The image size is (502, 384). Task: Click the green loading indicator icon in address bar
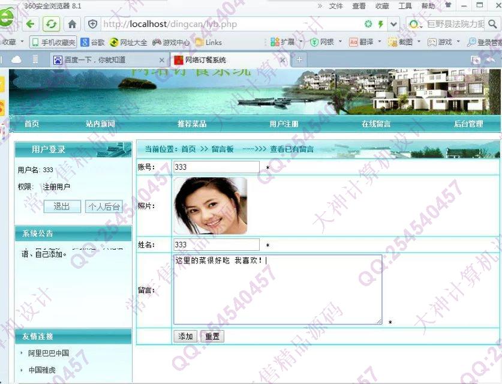(368, 24)
